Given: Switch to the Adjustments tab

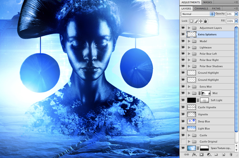Looking at the screenshot, I should click(190, 2).
